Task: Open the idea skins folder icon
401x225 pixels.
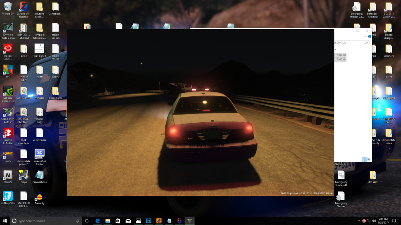Action: [x=373, y=177]
